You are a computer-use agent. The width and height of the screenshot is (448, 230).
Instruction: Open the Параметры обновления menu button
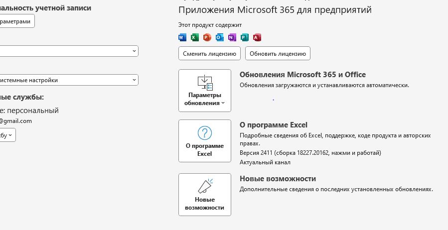(x=205, y=91)
